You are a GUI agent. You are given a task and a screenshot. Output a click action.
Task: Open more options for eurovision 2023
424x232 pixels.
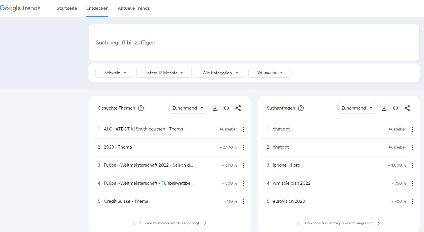tap(412, 202)
